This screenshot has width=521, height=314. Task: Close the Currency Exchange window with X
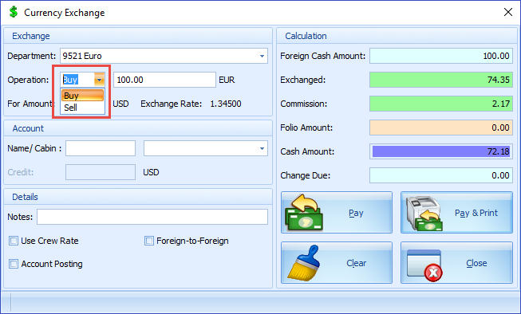coord(507,12)
